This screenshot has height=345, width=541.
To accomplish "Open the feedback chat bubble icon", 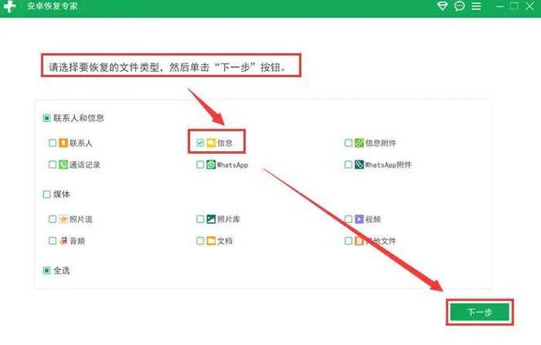I will [x=460, y=6].
